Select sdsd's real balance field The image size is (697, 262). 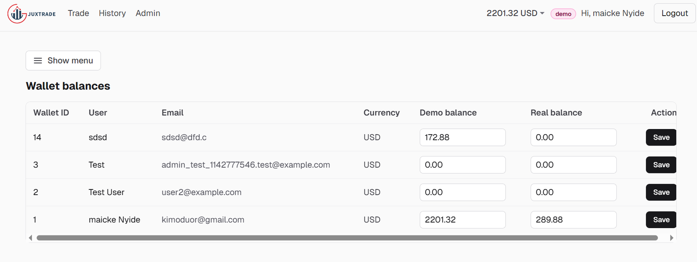(x=573, y=137)
